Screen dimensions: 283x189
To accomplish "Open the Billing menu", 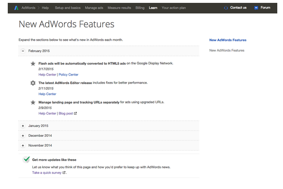I will [140, 8].
